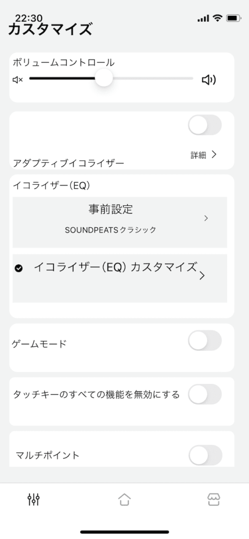Open イコライザー(EQ) カスタマイズ chevron arrow
The height and width of the screenshot is (539, 249).
[202, 275]
